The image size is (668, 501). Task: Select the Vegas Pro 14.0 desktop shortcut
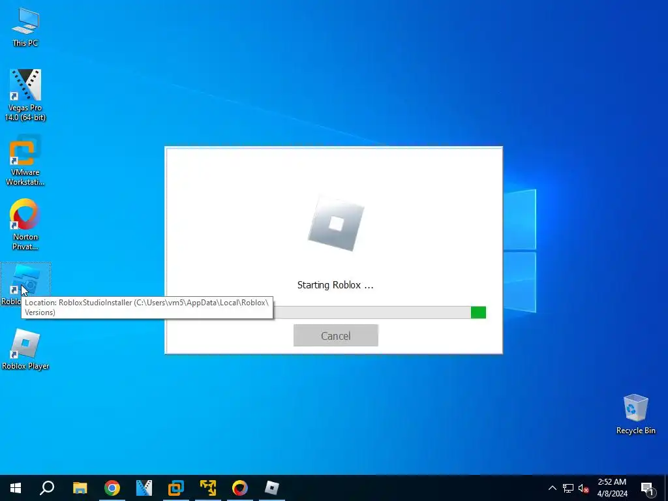pyautogui.click(x=25, y=95)
